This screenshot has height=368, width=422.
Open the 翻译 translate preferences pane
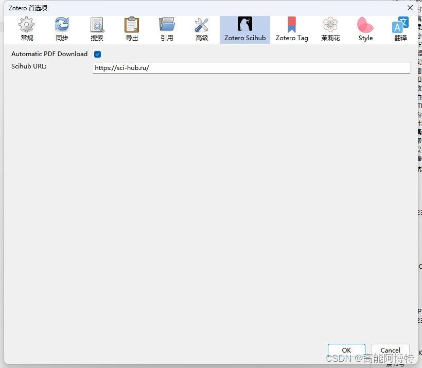[x=400, y=29]
